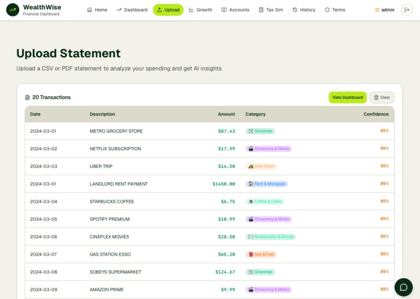
Task: Click the $65.20 amount
Action: click(226, 254)
